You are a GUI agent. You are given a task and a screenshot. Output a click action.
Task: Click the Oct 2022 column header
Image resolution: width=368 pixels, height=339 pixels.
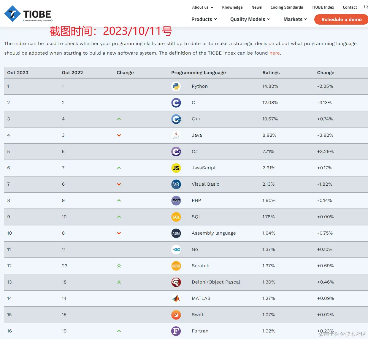(x=72, y=73)
